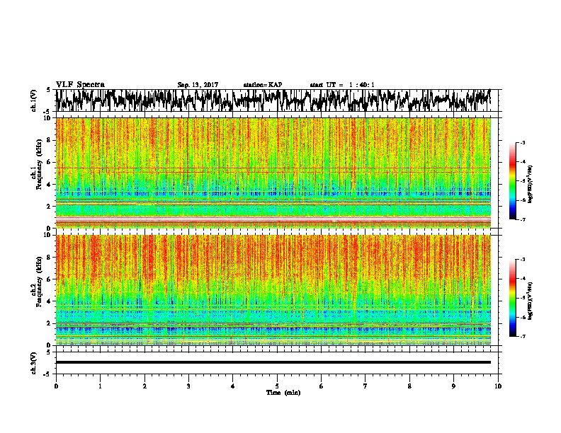The width and height of the screenshot is (561, 433).
Task: Click the ch.2 color scale bar
Action: (x=513, y=298)
